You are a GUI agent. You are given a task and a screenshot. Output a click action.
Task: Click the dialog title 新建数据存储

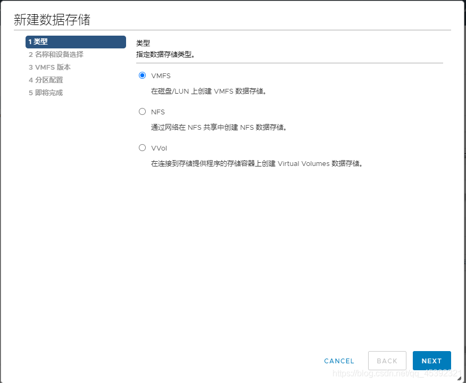(x=52, y=20)
